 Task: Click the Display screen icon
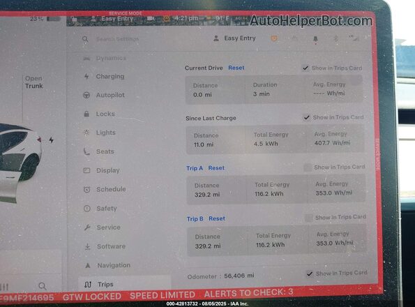(86, 170)
